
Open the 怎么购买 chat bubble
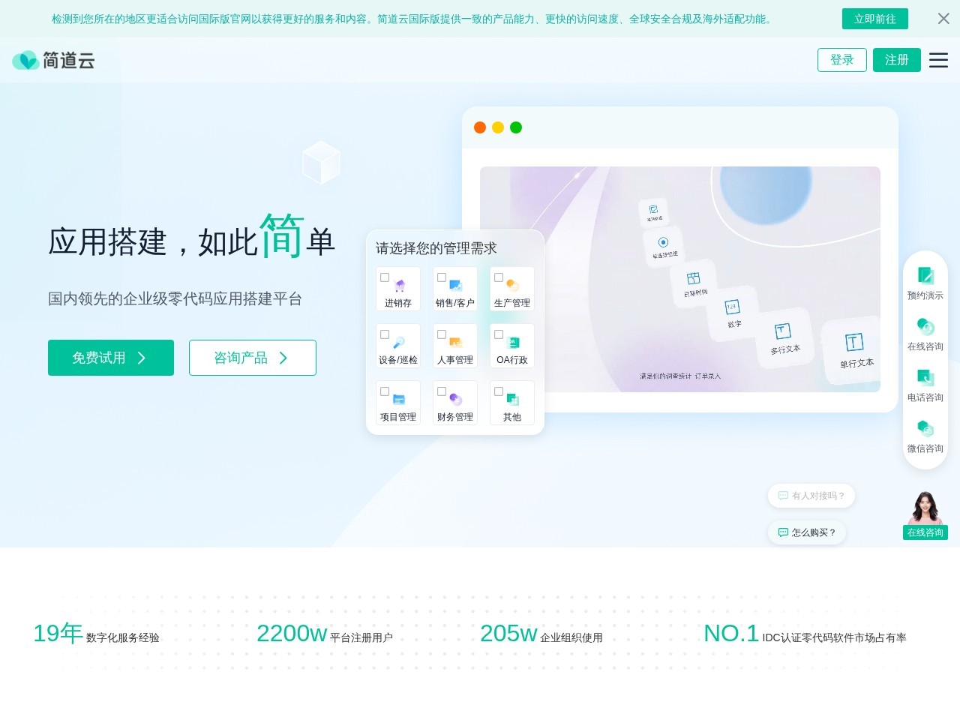tap(807, 532)
